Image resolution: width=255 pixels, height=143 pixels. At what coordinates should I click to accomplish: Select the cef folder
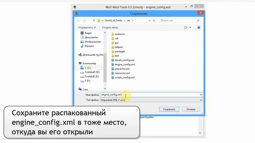115,39
